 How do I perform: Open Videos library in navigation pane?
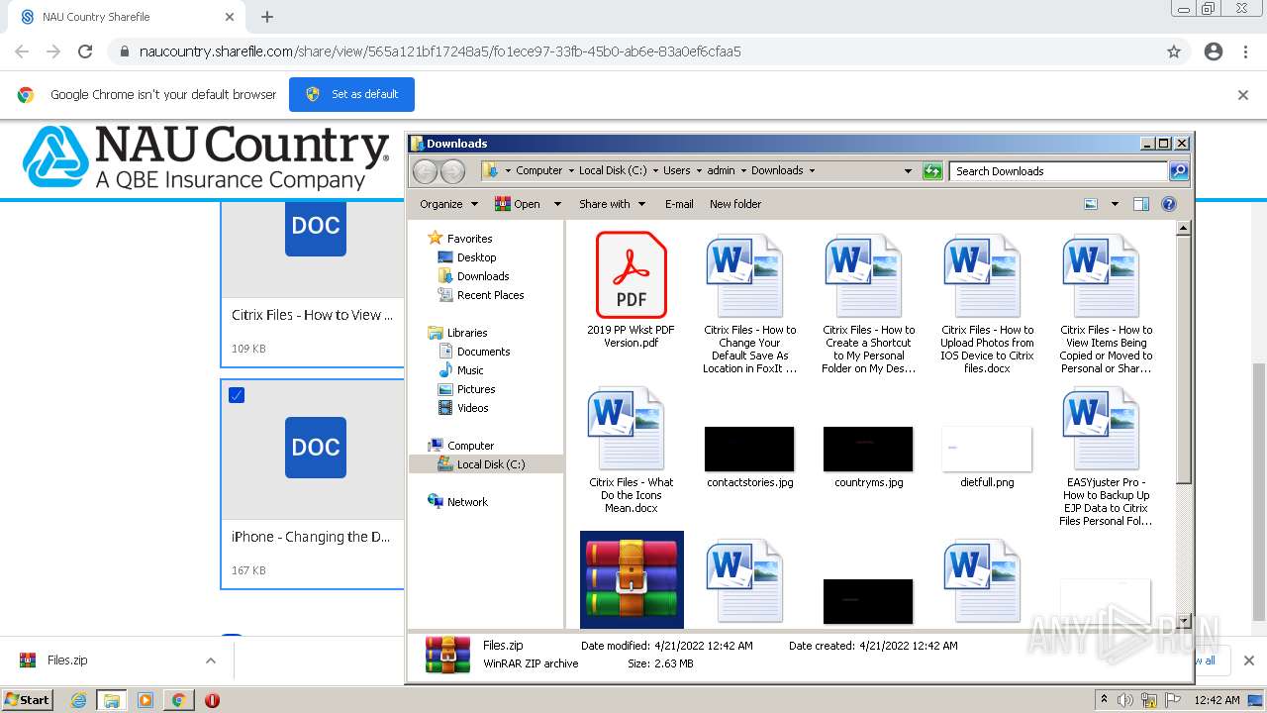coord(472,408)
